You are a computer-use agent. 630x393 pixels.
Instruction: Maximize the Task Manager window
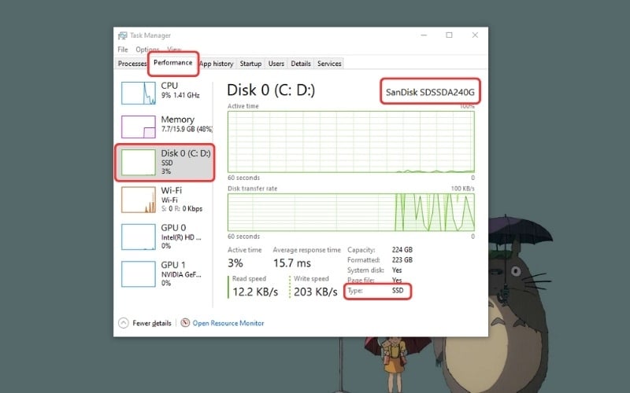click(x=449, y=35)
